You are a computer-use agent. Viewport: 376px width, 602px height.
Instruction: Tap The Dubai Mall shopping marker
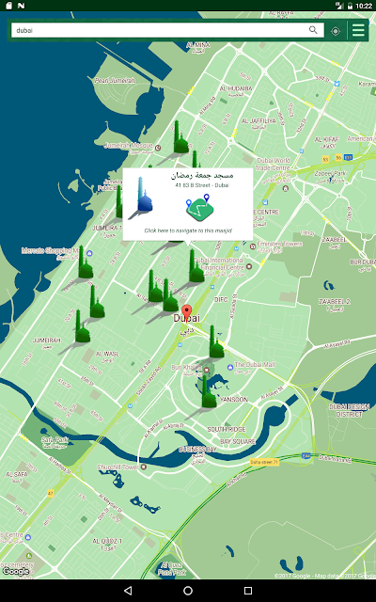(229, 368)
